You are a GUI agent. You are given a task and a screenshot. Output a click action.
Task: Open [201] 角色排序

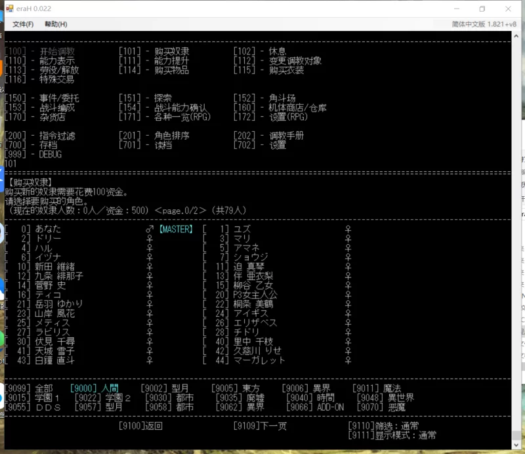(154, 136)
